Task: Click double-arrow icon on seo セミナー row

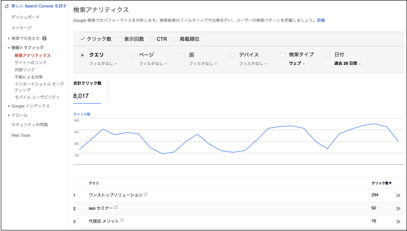Action: click(398, 208)
